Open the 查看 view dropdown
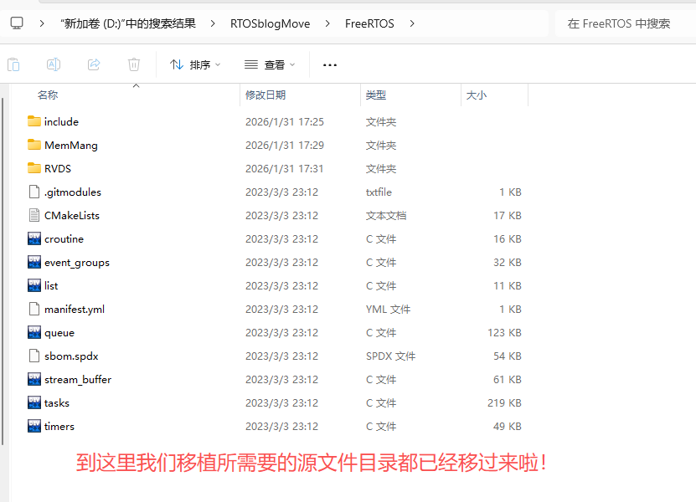696x502 pixels. 270,64
